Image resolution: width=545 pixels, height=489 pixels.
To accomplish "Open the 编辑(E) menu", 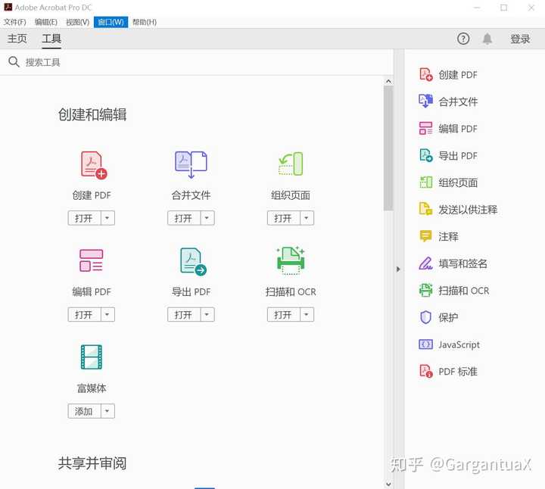I will [x=46, y=22].
